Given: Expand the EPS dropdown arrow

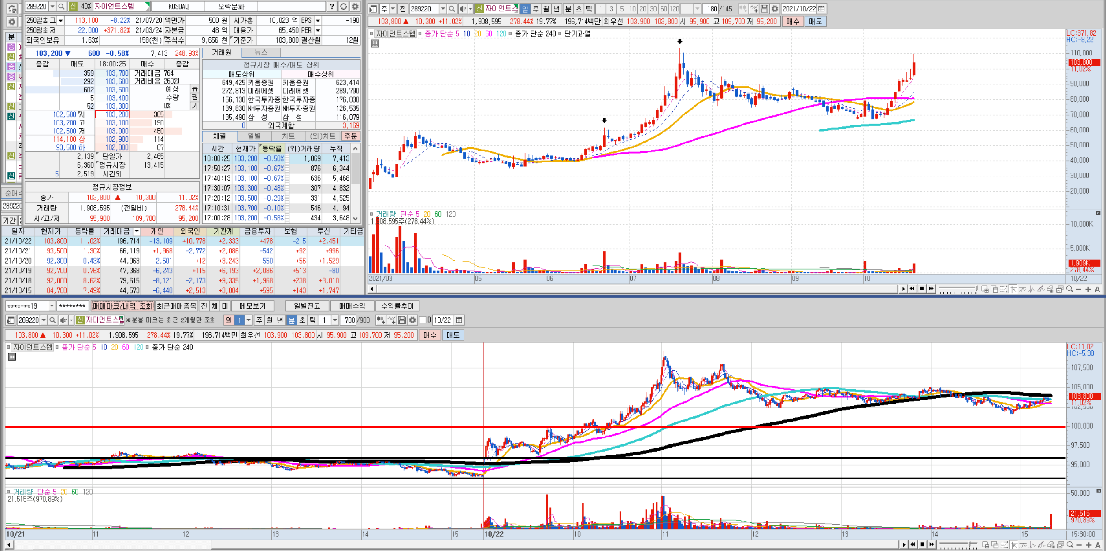Looking at the screenshot, I should (318, 21).
